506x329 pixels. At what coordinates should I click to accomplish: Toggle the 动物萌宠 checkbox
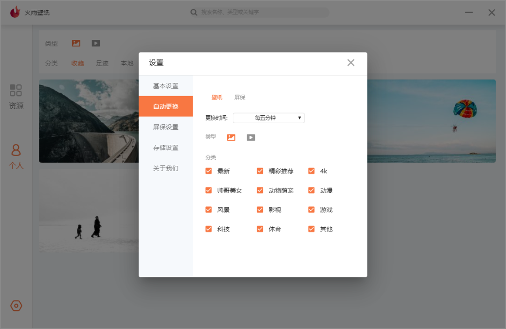coord(260,190)
